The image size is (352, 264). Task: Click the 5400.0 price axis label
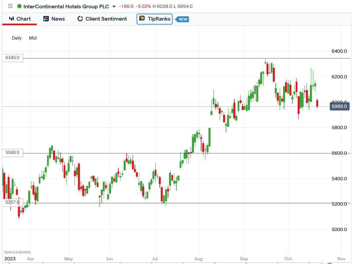click(x=339, y=179)
